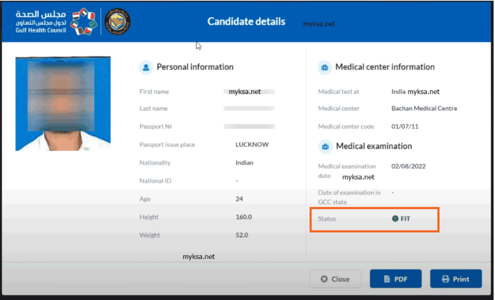Click the person icon beside Personal information
The height and width of the screenshot is (300, 495).
click(x=146, y=67)
